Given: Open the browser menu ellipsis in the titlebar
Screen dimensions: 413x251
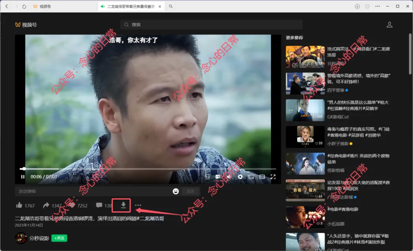Looking at the screenshot, I should coord(377,6).
